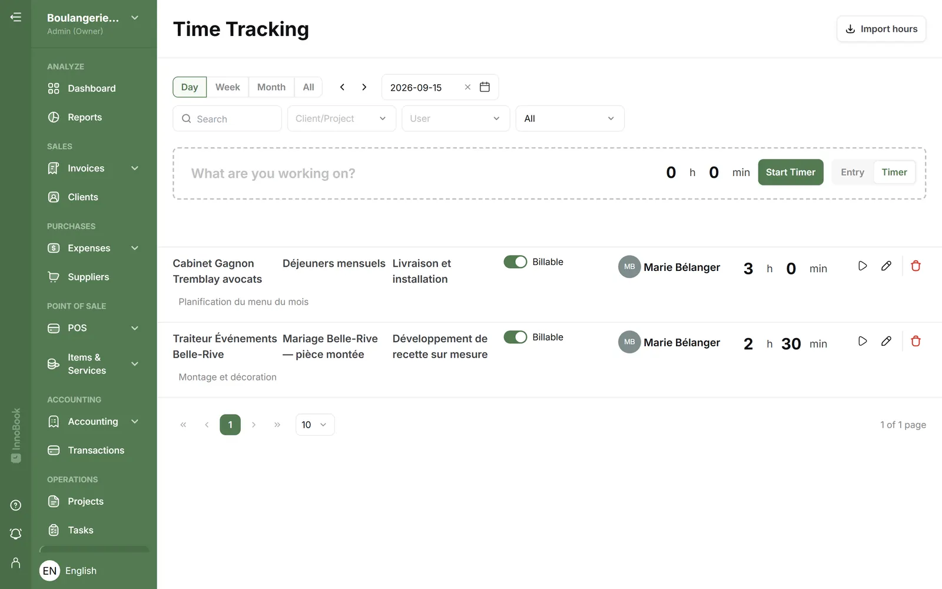Select the Month view tab
This screenshot has width=942, height=589.
[x=271, y=87]
